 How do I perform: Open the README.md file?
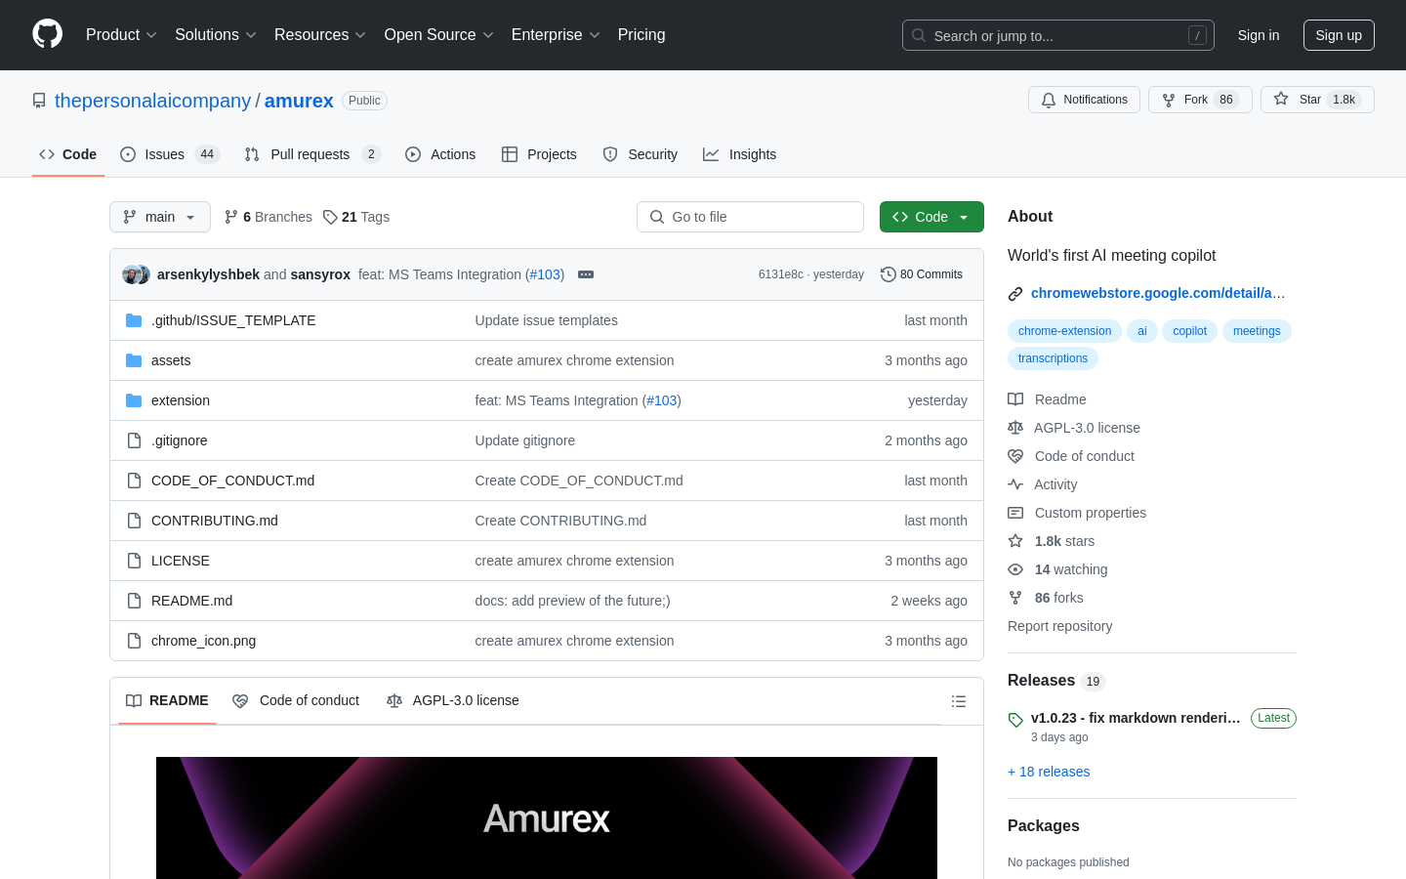tap(191, 601)
